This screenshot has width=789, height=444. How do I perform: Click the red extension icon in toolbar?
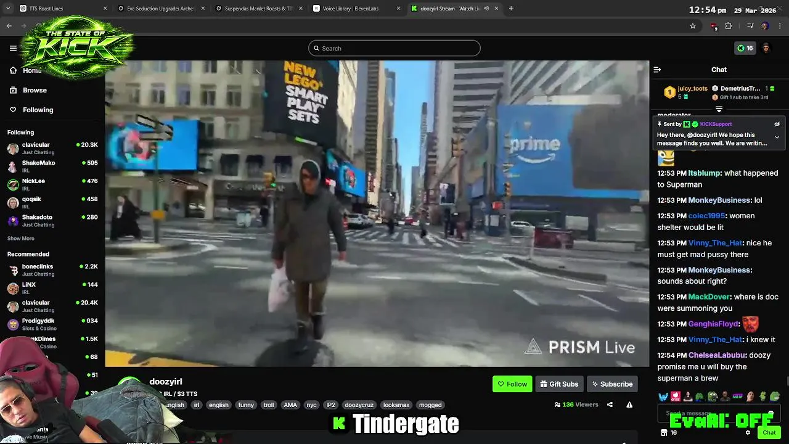[714, 26]
